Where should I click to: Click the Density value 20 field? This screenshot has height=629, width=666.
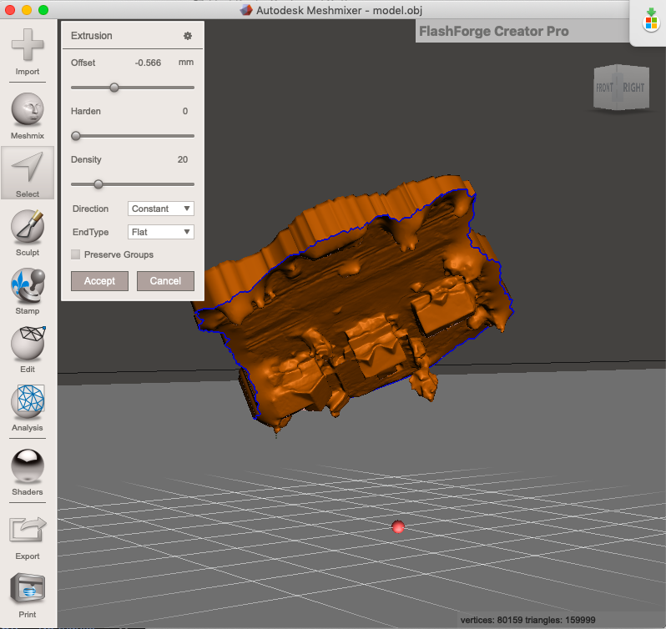tap(183, 159)
